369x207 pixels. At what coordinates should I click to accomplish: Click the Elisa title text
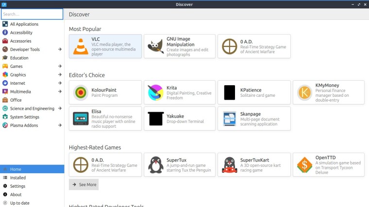[96, 111]
